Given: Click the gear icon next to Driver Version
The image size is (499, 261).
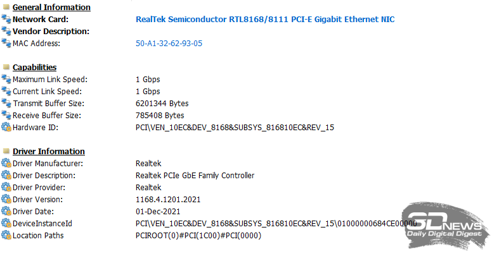Looking at the screenshot, I should tap(6, 199).
